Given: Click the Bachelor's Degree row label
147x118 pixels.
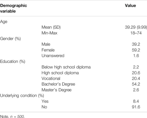Looking at the screenshot, I should [58, 84].
